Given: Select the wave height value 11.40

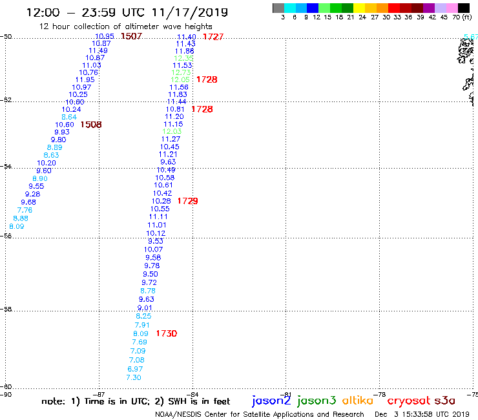Looking at the screenshot, I should (x=187, y=37).
